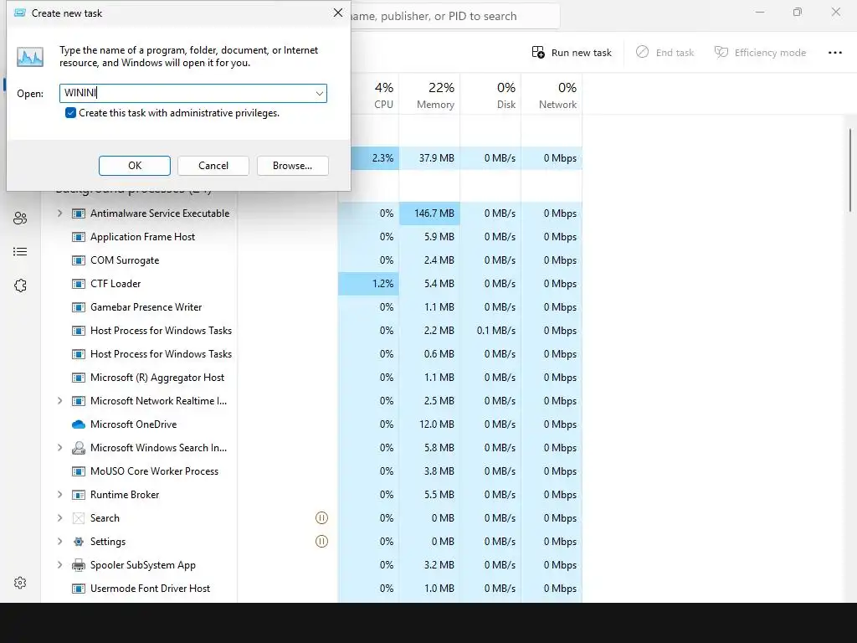Click OK in Create new task dialog

point(135,166)
